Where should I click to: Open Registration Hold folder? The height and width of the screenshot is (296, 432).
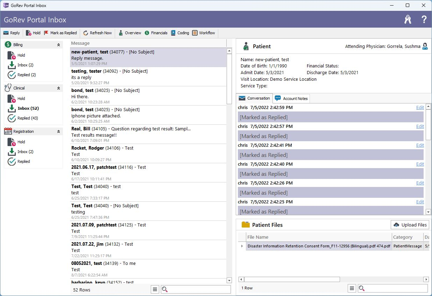[x=16, y=142]
